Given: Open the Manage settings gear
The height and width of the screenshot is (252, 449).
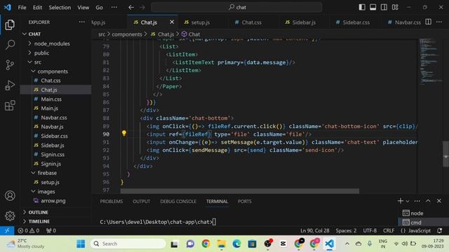Looking at the screenshot, I should (10, 216).
